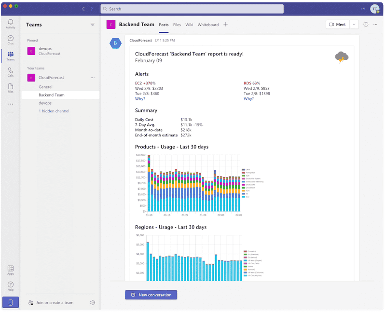386x312 pixels.
Task: Click the CloudForecast sender name
Action: (140, 41)
